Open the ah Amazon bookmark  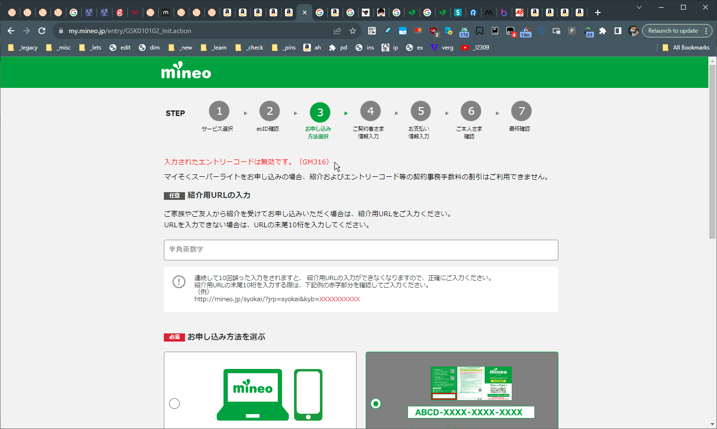[x=312, y=48]
